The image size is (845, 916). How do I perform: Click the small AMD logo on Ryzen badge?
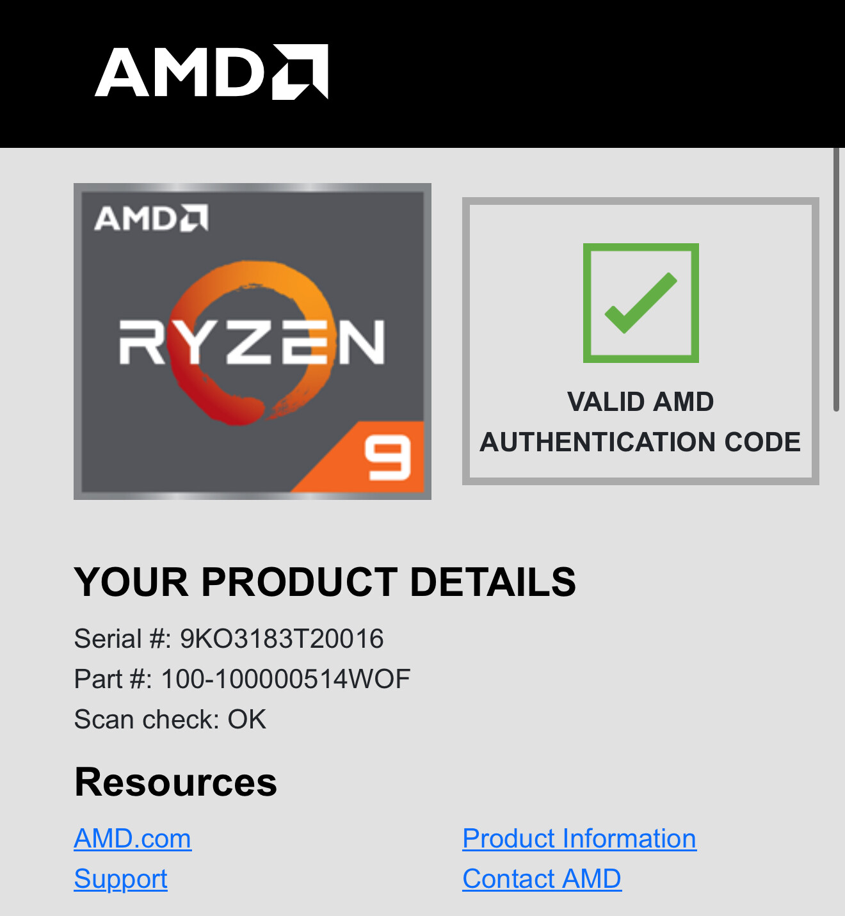[151, 218]
